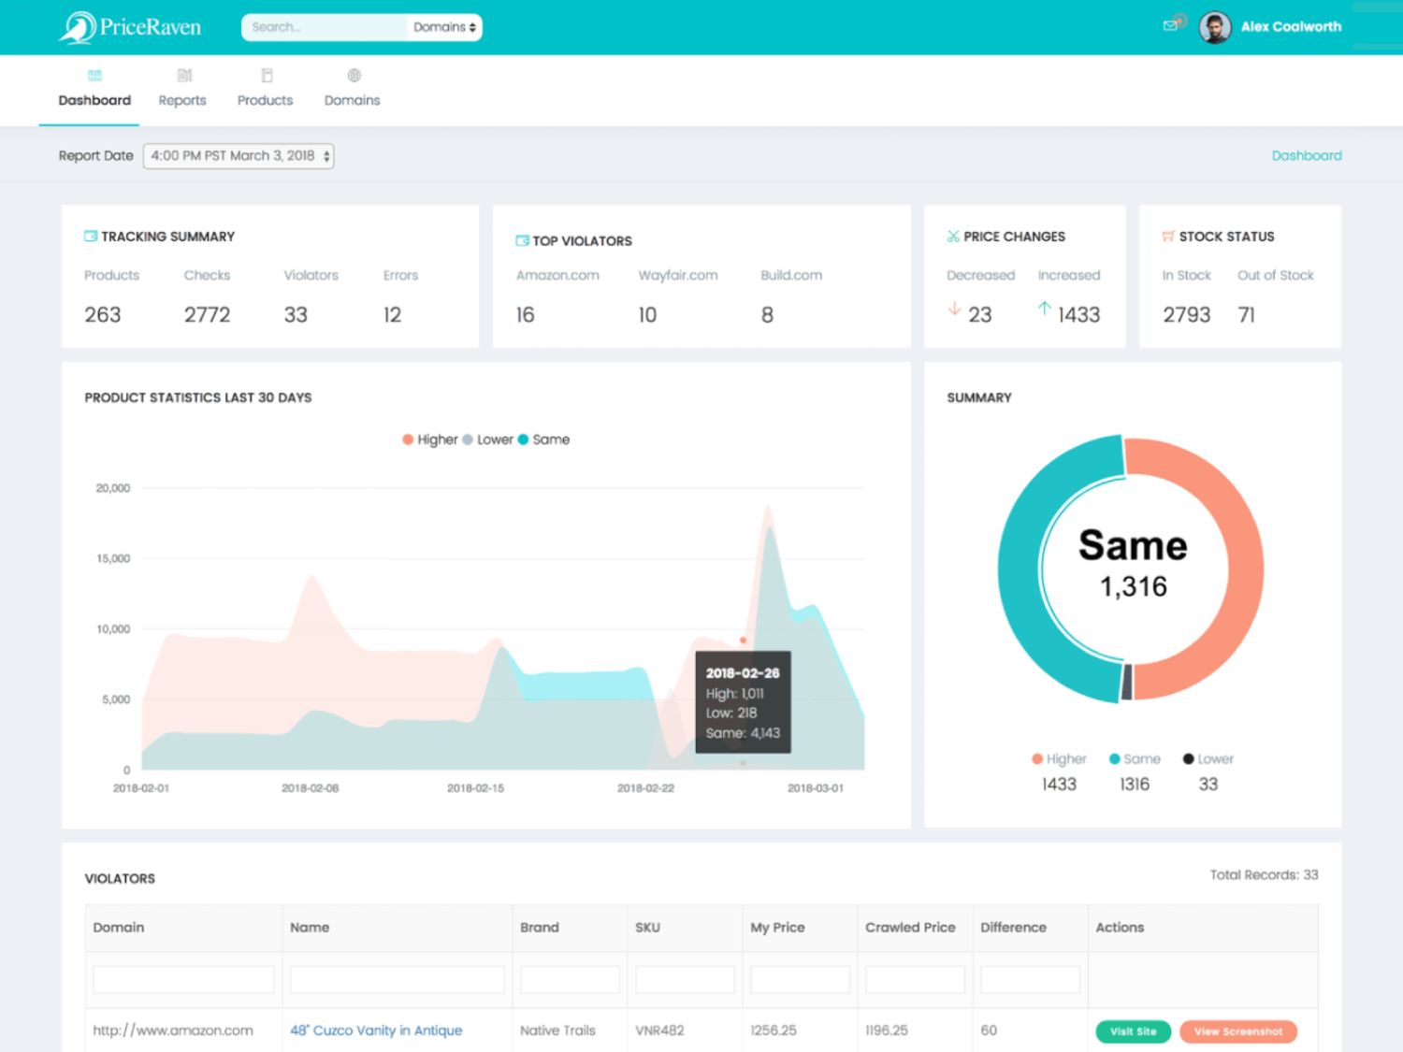The image size is (1403, 1052).
Task: Open Alex Coalworth's profile avatar
Action: (1213, 26)
